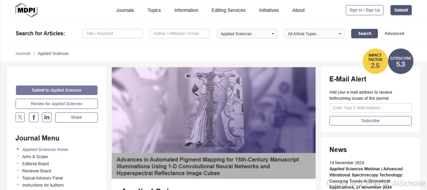Open Topical Advisory Panel
The width and height of the screenshot is (427, 190).
pyautogui.click(x=42, y=178)
